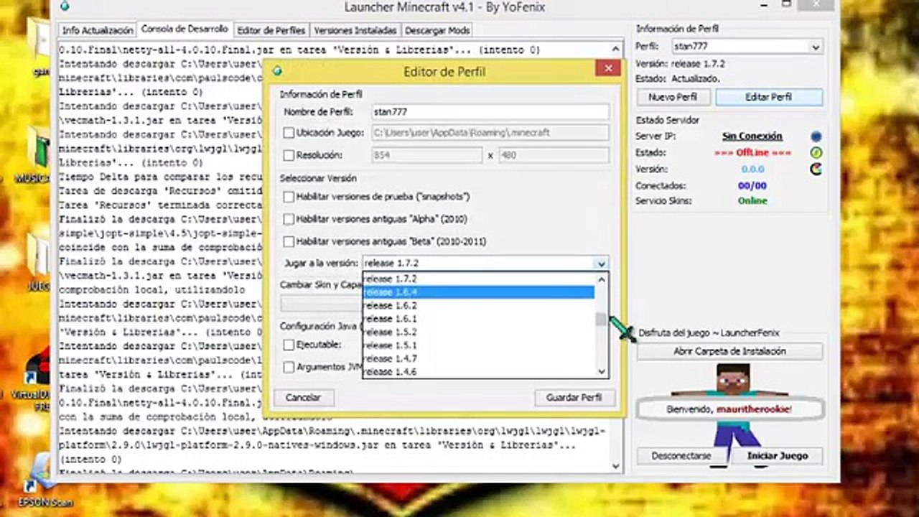Click the blue globe icon beside Server IP
Viewport: 919px width, 517px height.
coord(816,136)
